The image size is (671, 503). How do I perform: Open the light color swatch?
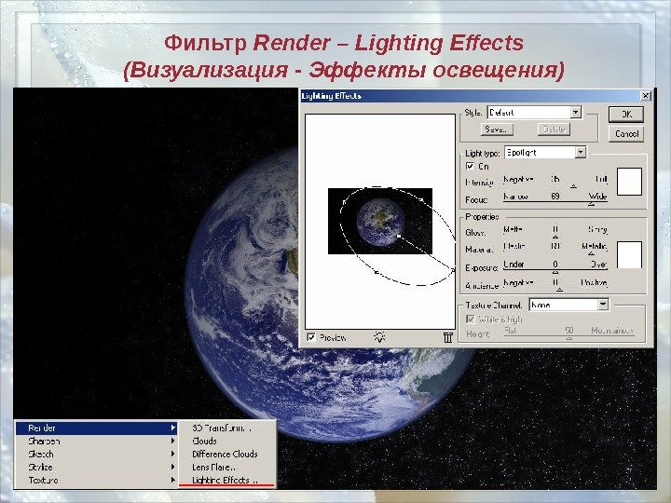point(629,182)
